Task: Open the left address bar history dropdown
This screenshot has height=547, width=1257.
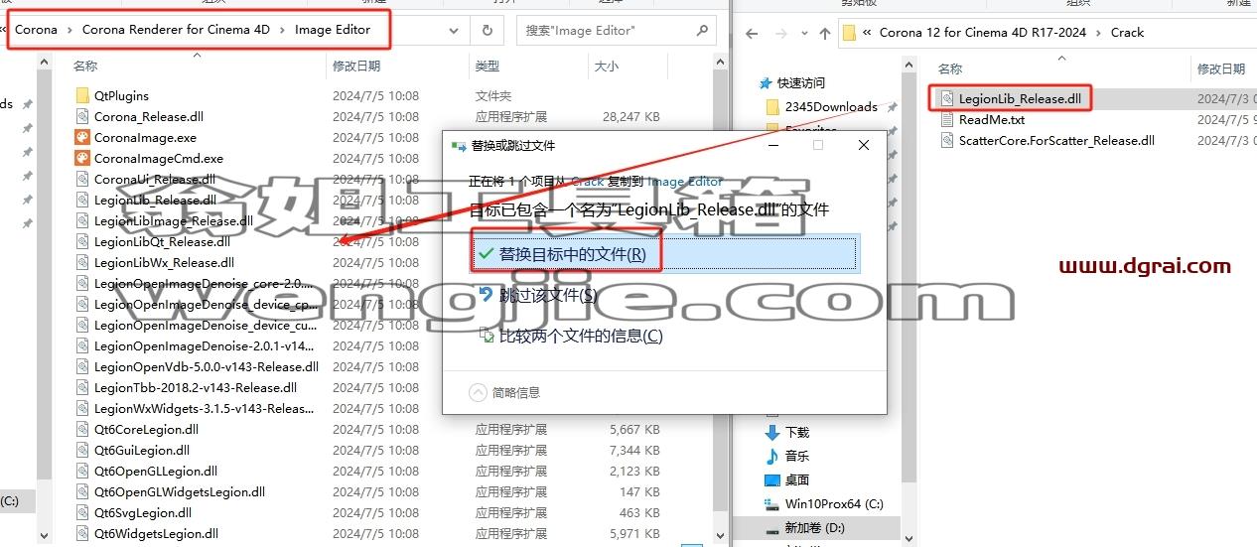Action: (x=453, y=31)
